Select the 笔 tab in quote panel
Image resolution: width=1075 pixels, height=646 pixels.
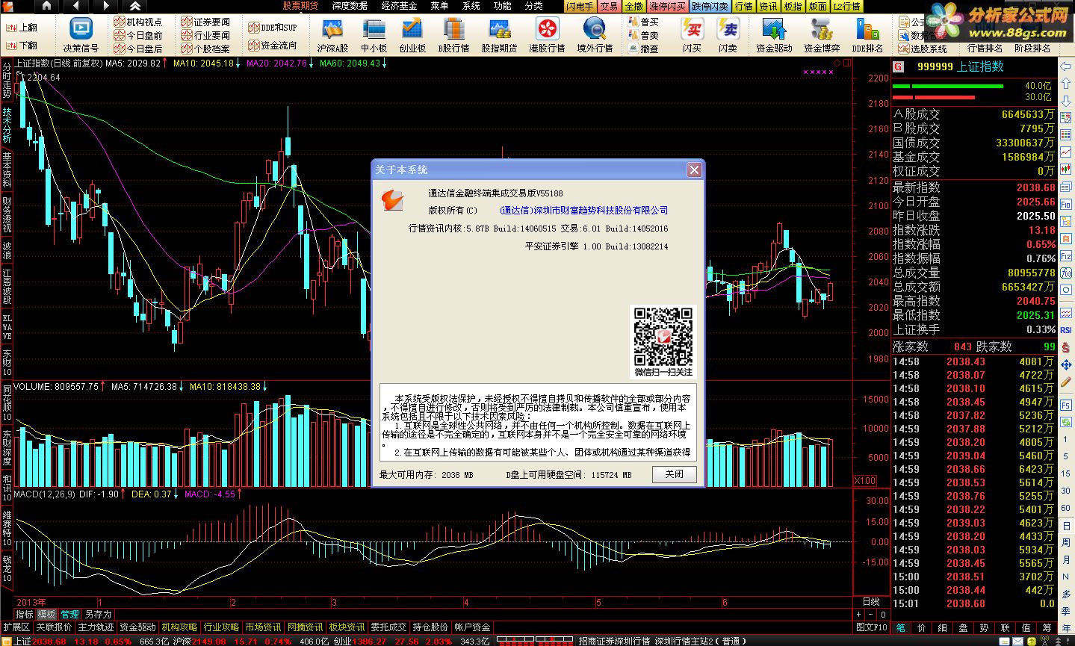(901, 628)
